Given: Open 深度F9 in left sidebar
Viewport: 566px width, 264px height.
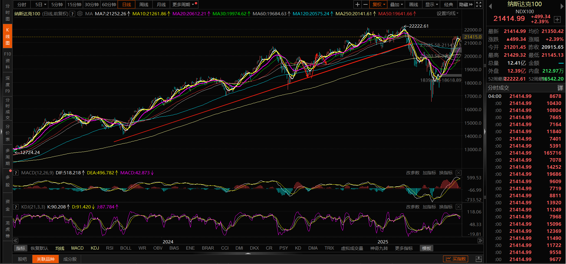Looking at the screenshot, I should click(8, 84).
